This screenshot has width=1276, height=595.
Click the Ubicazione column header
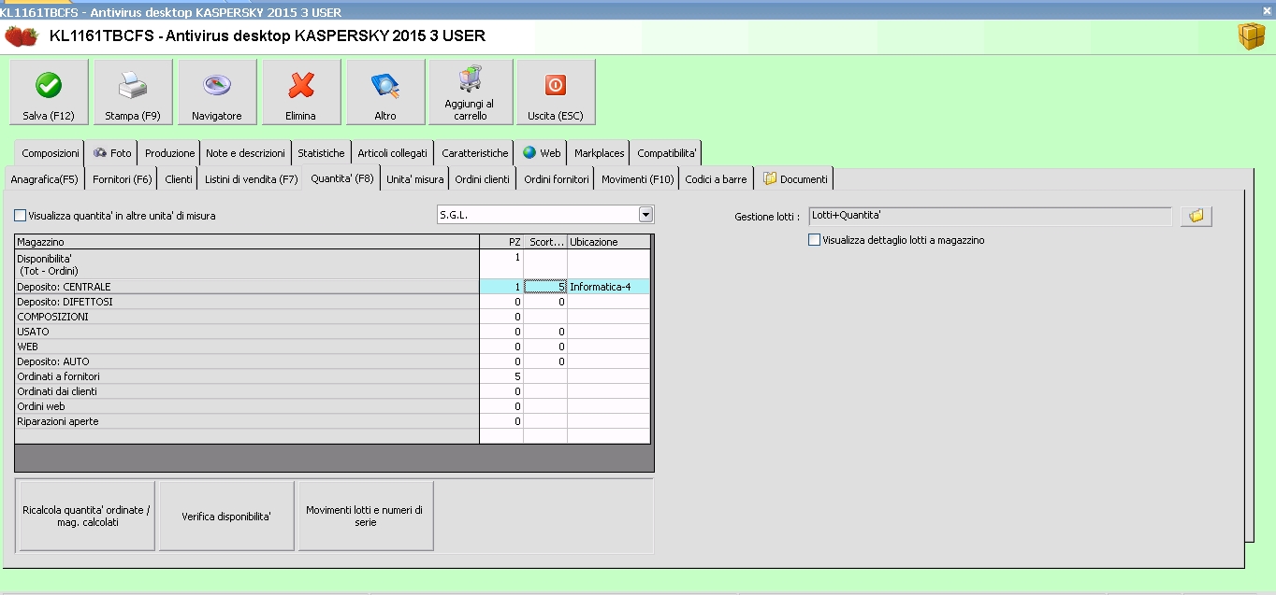coord(608,242)
